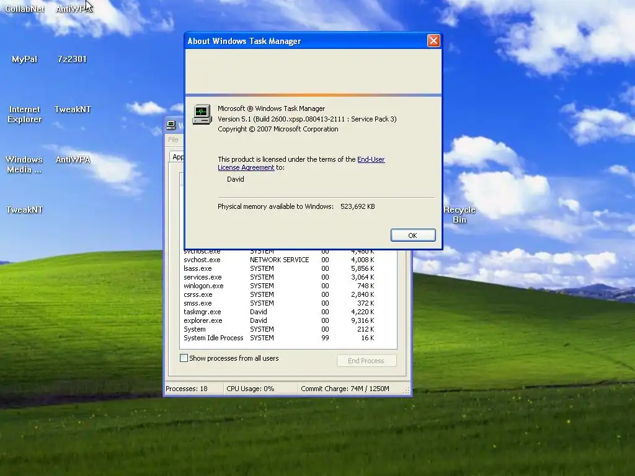
Task: Close the About Windows Task Manager dialog
Action: [x=433, y=41]
